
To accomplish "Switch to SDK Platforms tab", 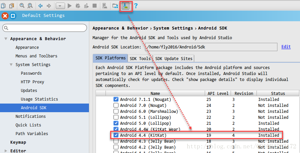I will (x=111, y=58).
